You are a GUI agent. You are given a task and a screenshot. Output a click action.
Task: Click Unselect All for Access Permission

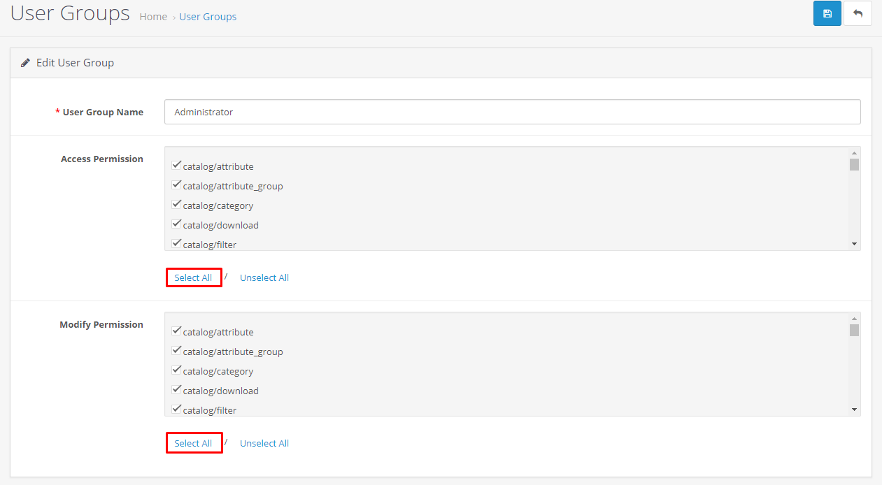coord(264,277)
